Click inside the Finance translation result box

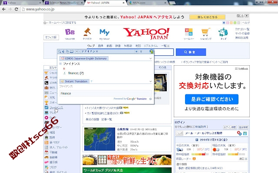coord(106,93)
